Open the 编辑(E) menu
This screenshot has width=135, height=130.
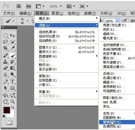click(x=25, y=13)
